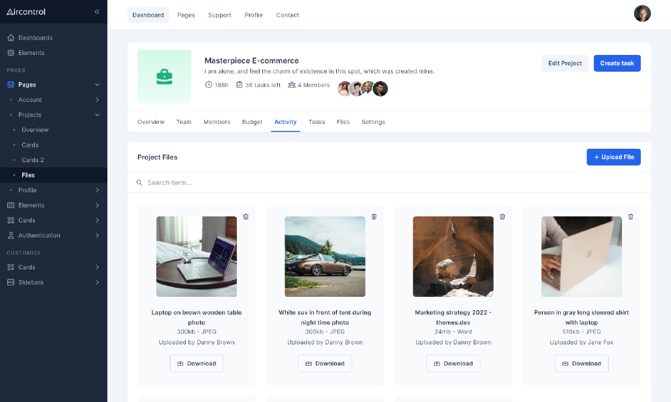Open Support in the top navigation
671x402 pixels.
click(x=219, y=15)
